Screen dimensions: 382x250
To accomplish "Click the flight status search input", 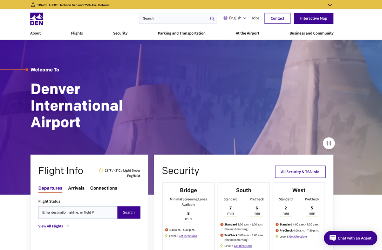I will point(77,212).
